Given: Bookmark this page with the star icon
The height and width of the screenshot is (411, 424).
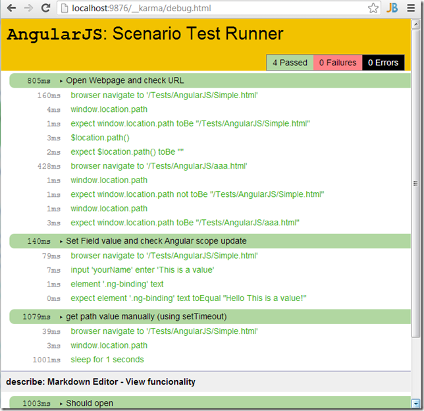Looking at the screenshot, I should (373, 8).
